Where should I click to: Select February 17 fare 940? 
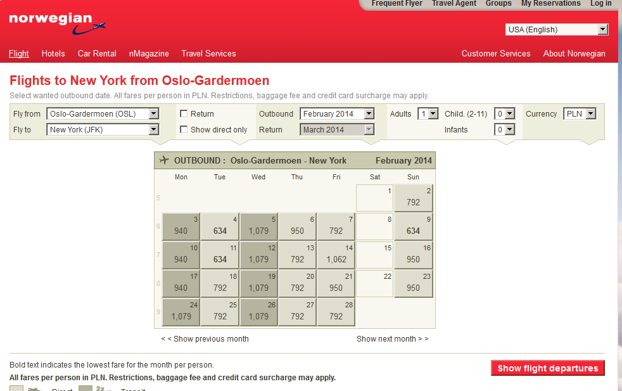[181, 283]
